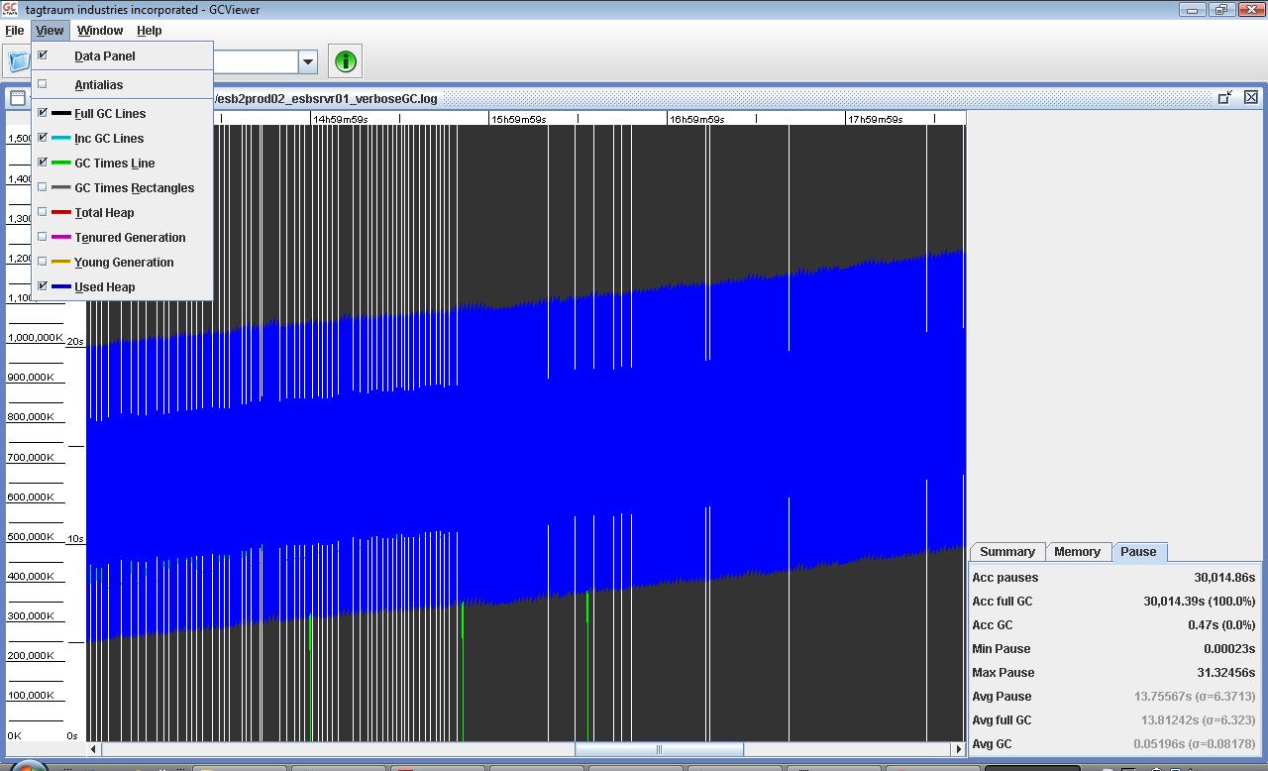Image resolution: width=1268 pixels, height=771 pixels.
Task: Click the cyan line icon beside Inc GC Lines
Action: point(59,139)
